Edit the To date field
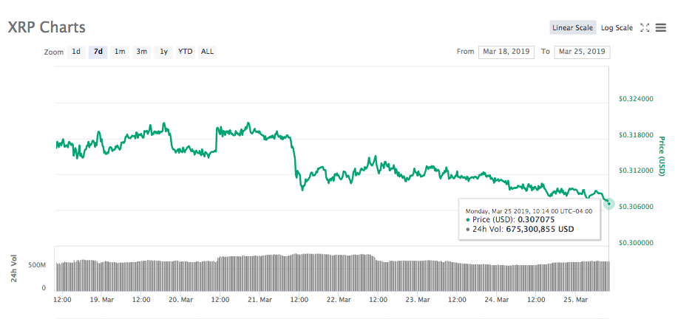 tap(582, 52)
